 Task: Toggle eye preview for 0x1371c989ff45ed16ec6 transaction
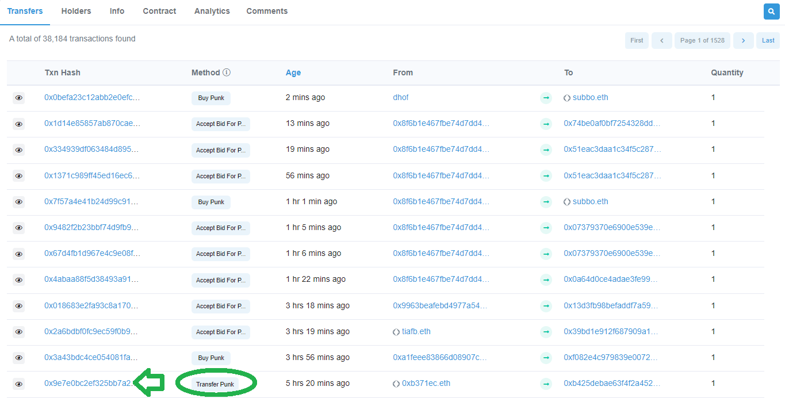(19, 176)
